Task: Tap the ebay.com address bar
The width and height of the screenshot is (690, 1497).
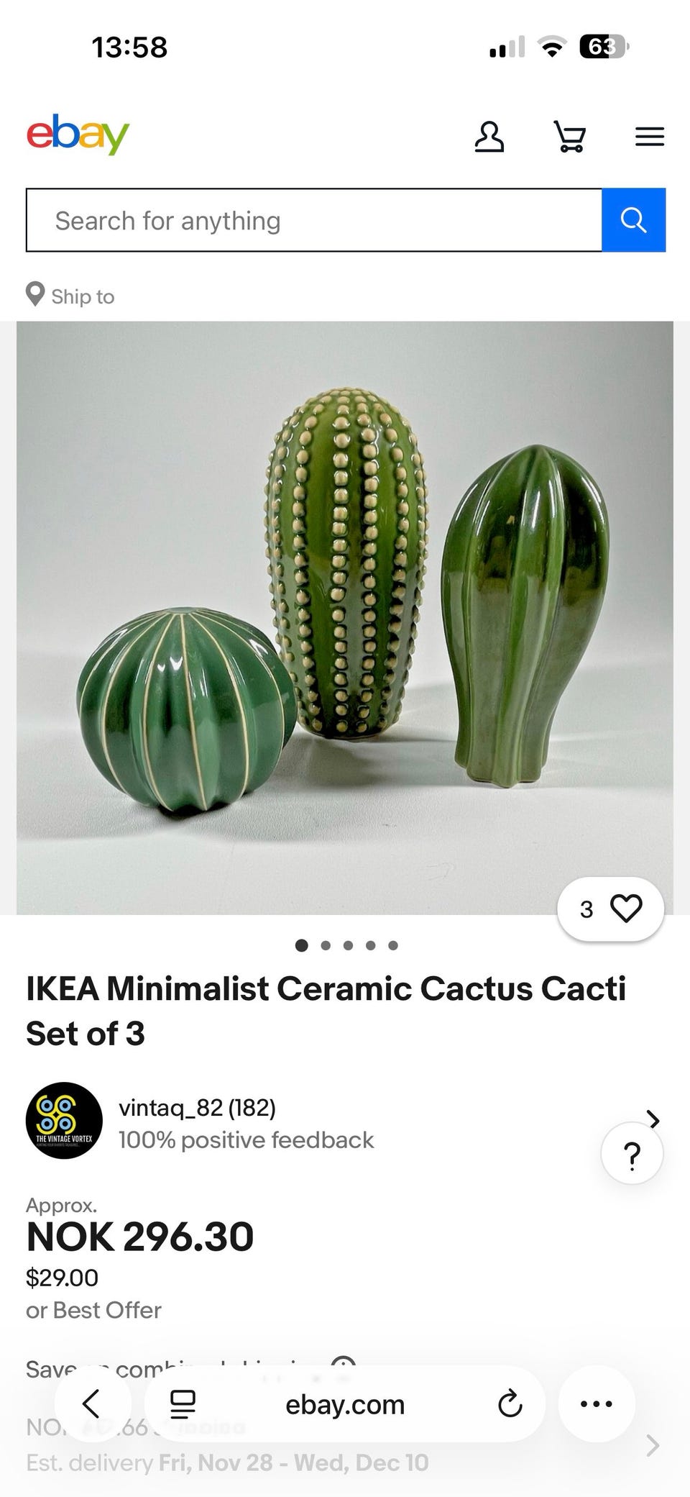Action: click(345, 1403)
